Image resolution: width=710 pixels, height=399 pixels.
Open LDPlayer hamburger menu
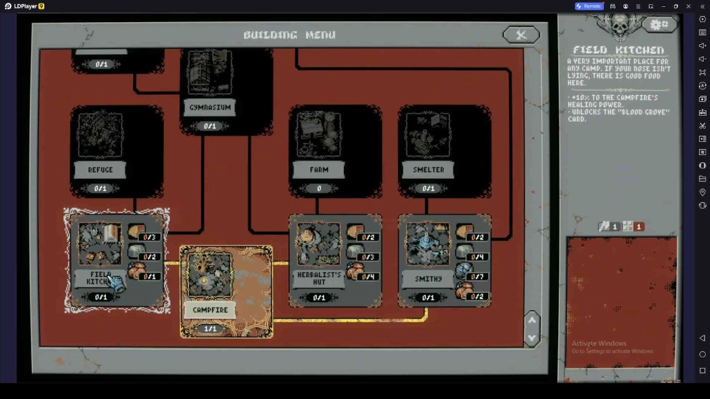click(x=638, y=6)
